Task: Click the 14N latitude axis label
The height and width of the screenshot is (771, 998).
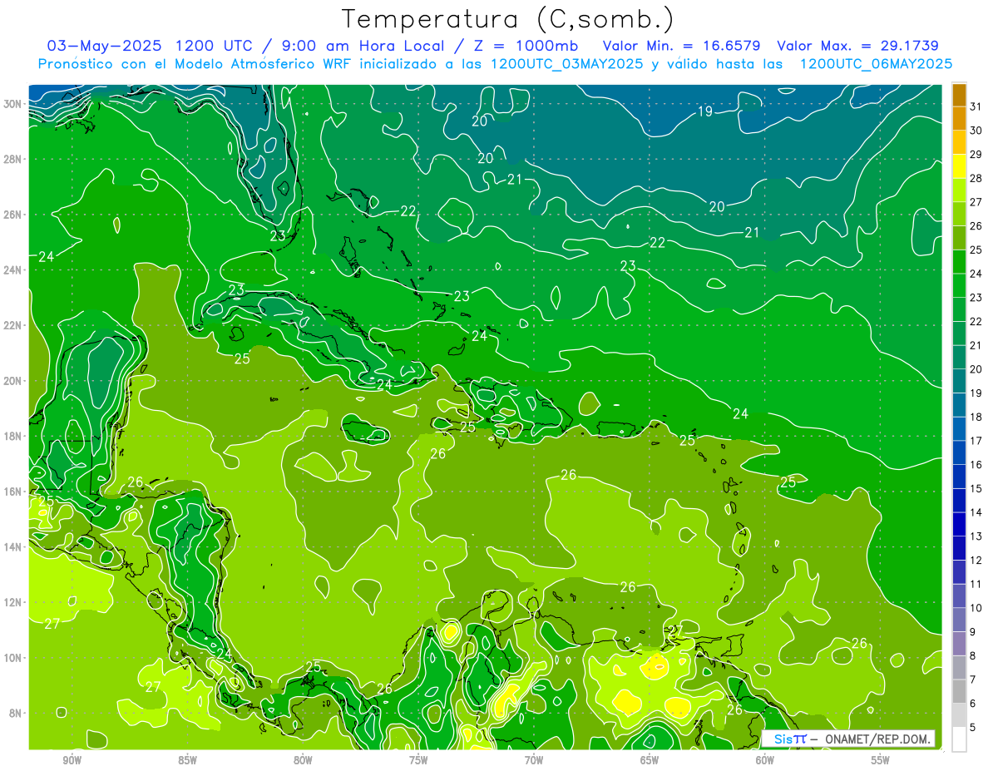Action: [12, 546]
